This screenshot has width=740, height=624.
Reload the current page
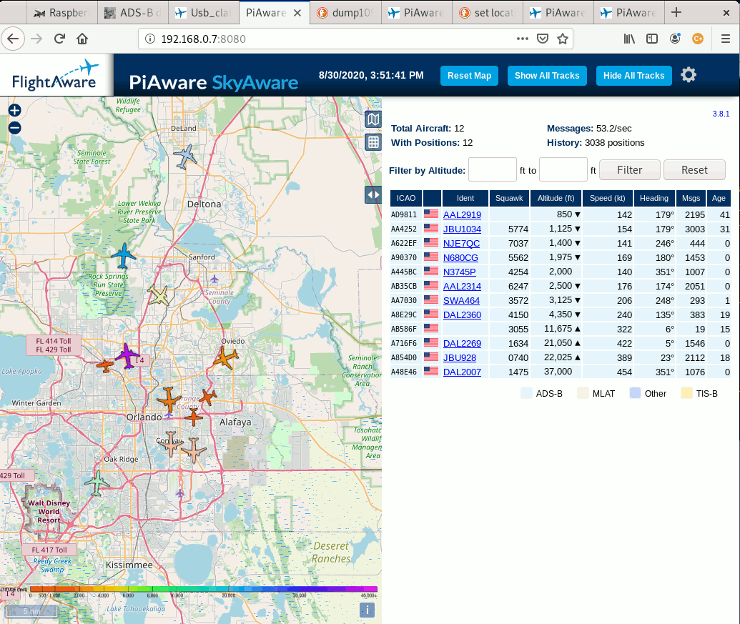59,39
